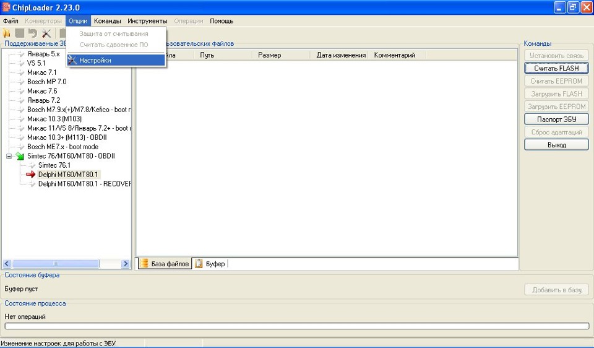The image size is (594, 348).
Task: Click the tree's horizontal scrollbar left arrow
Action: pyautogui.click(x=7, y=263)
